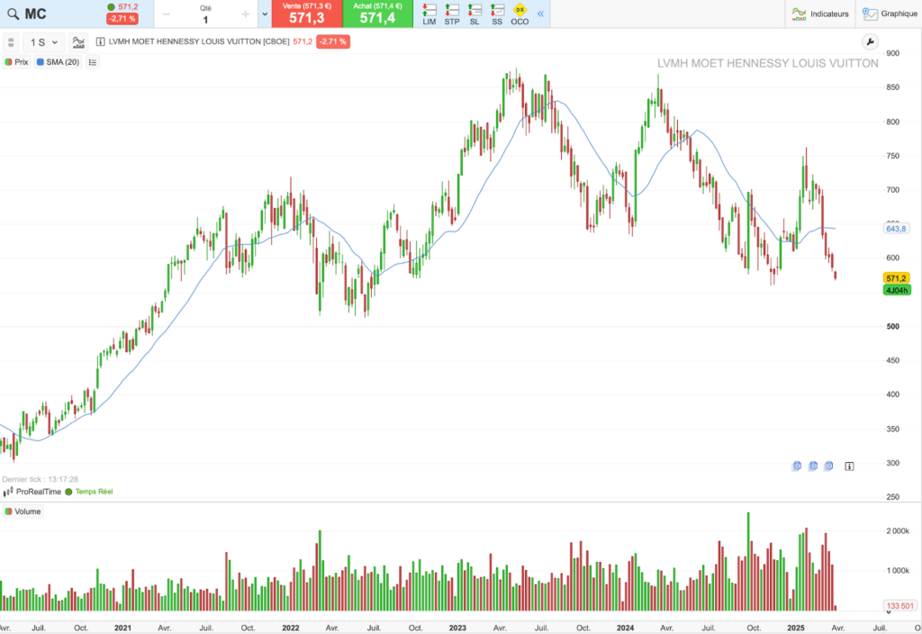This screenshot has width=922, height=634.
Task: Click the Dernier tick timestamp
Action: click(40, 479)
